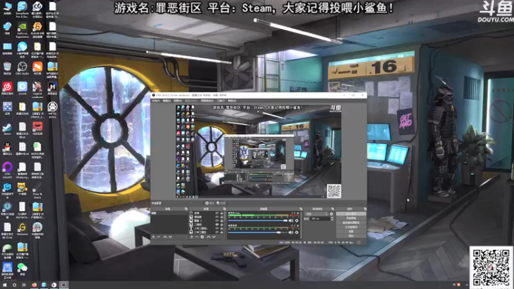Toggle visibility eye of second source row
The height and width of the screenshot is (289, 514).
217,217
